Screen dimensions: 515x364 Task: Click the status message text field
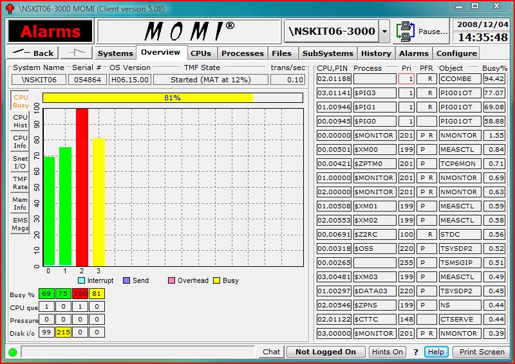138,352
